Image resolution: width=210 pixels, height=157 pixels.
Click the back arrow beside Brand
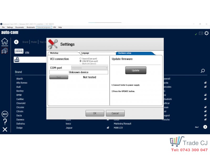(16, 42)
